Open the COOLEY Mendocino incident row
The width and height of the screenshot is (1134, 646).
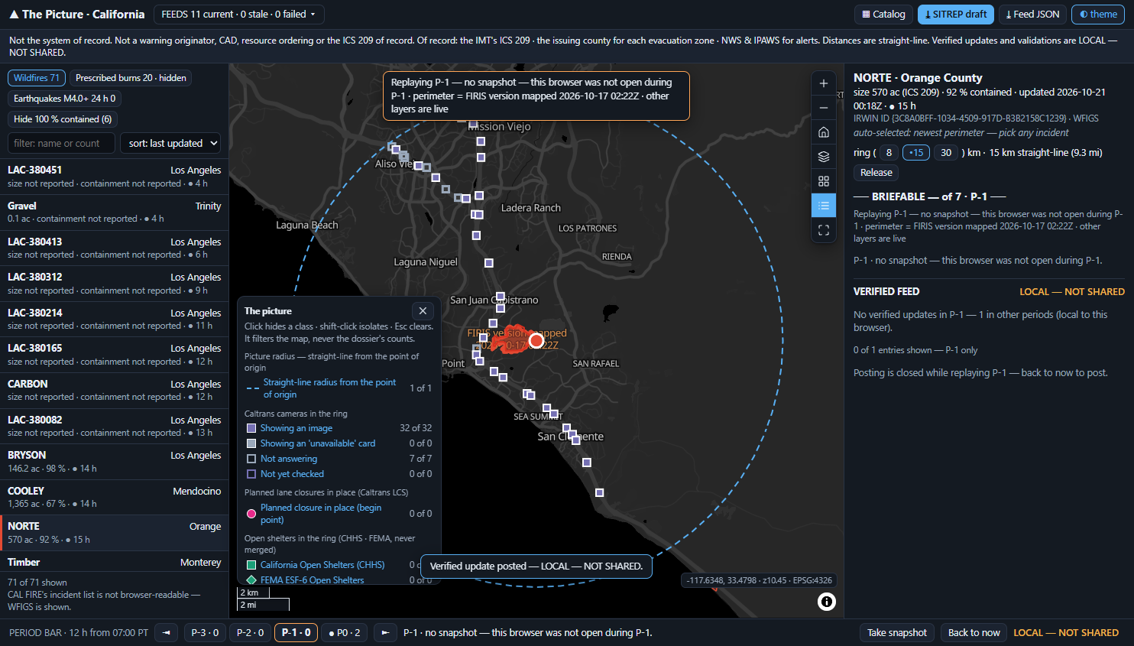coord(115,497)
